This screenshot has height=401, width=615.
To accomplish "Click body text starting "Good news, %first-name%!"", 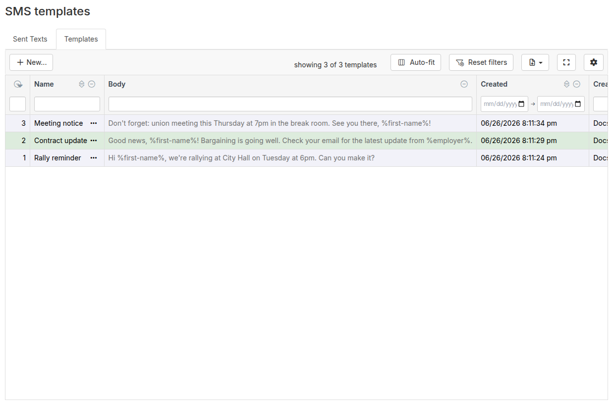I will pyautogui.click(x=290, y=141).
